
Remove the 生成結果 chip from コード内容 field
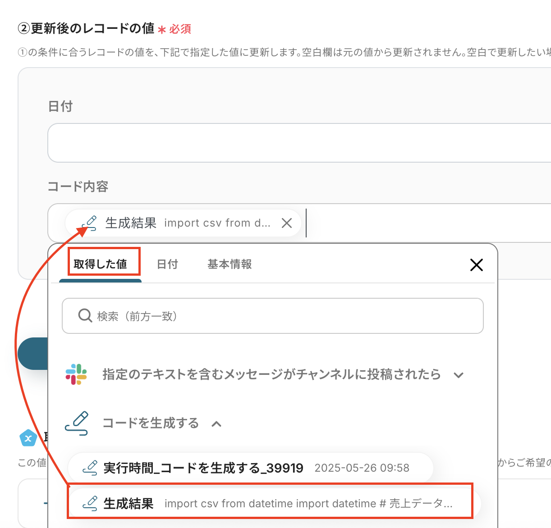click(287, 223)
